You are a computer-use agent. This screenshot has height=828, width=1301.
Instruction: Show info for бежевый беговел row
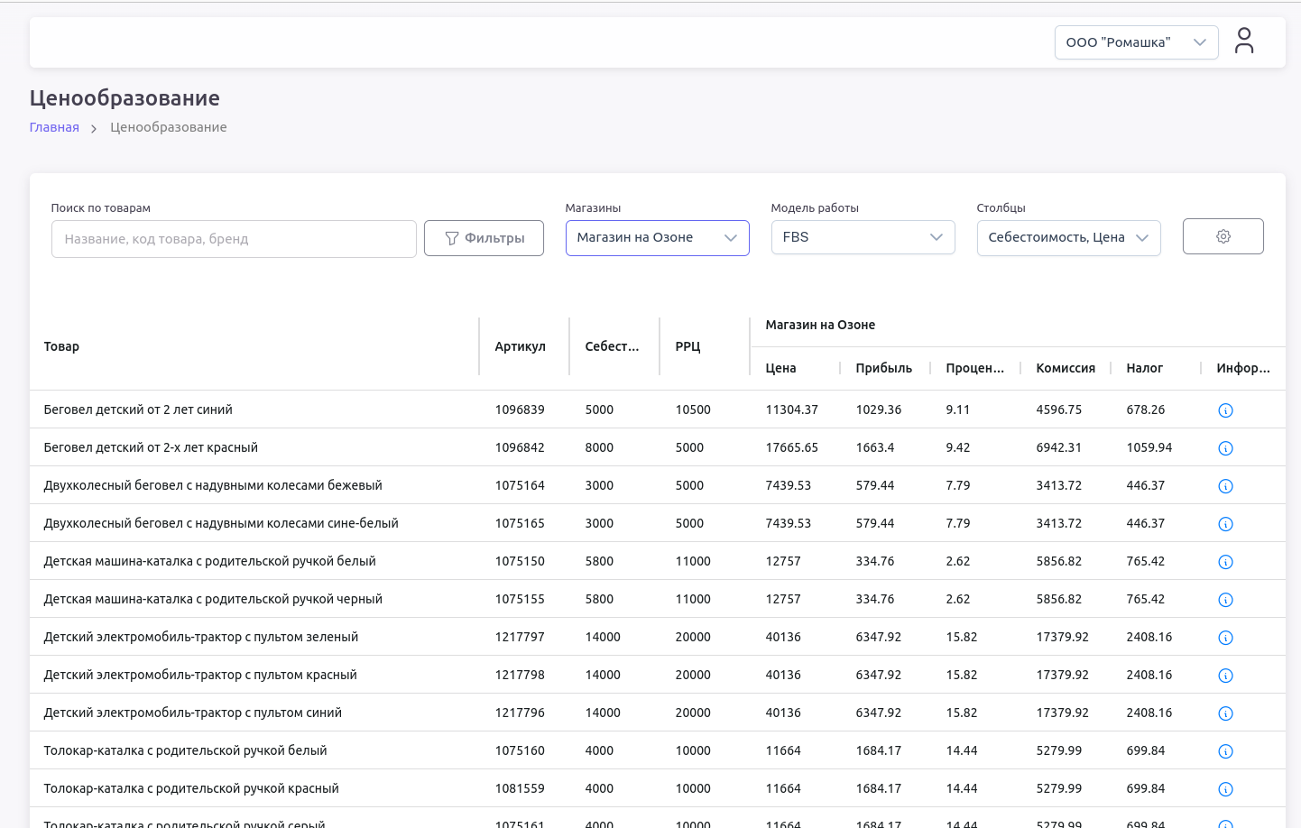(1225, 486)
